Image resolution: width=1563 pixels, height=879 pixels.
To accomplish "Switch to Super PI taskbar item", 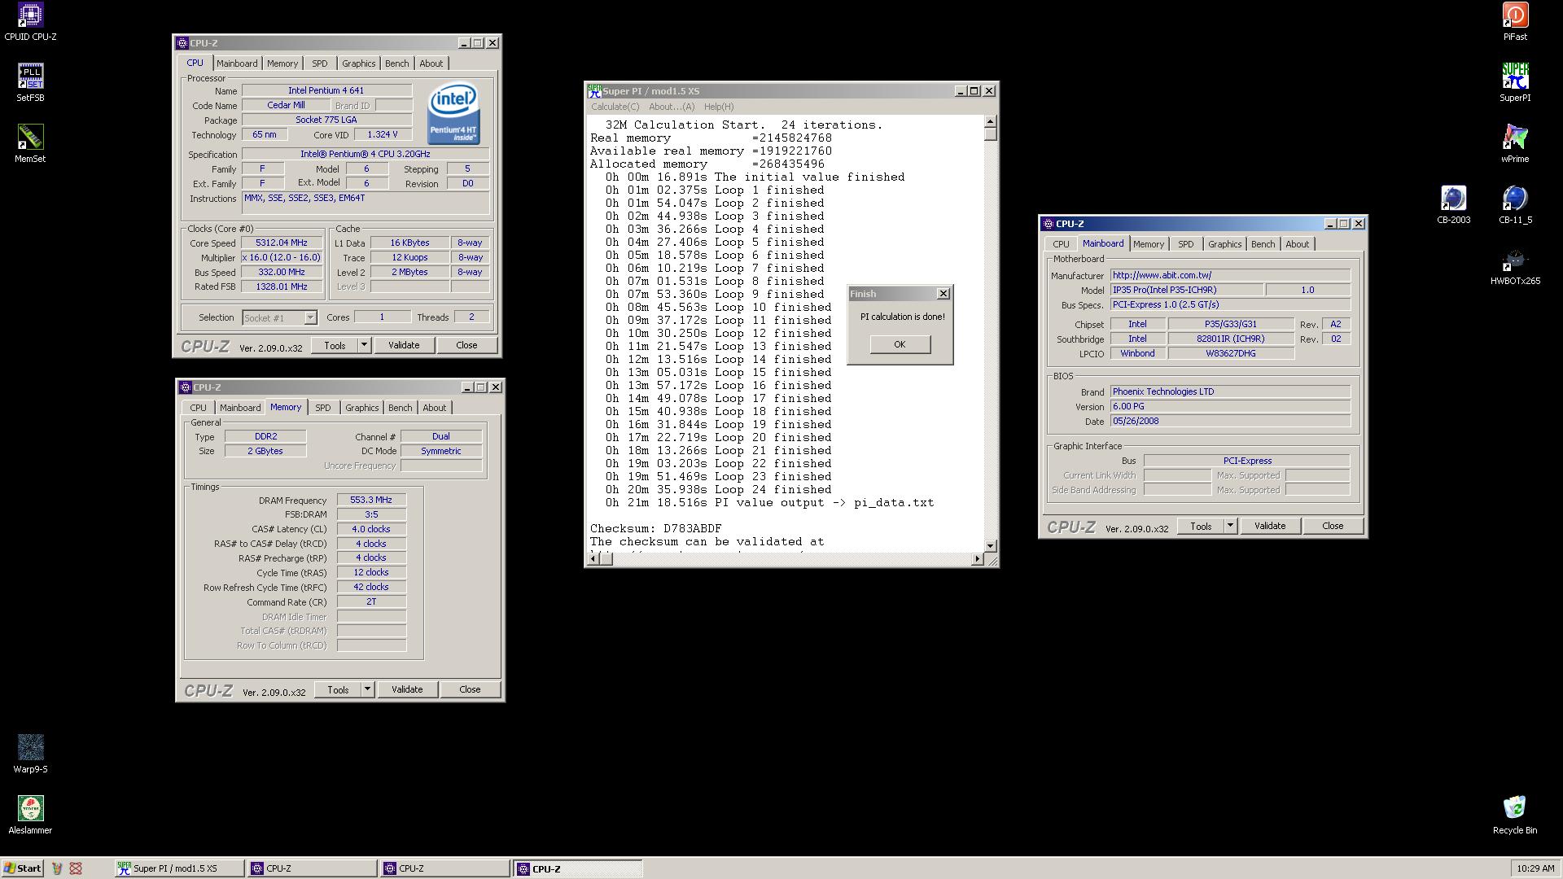I will click(x=179, y=868).
